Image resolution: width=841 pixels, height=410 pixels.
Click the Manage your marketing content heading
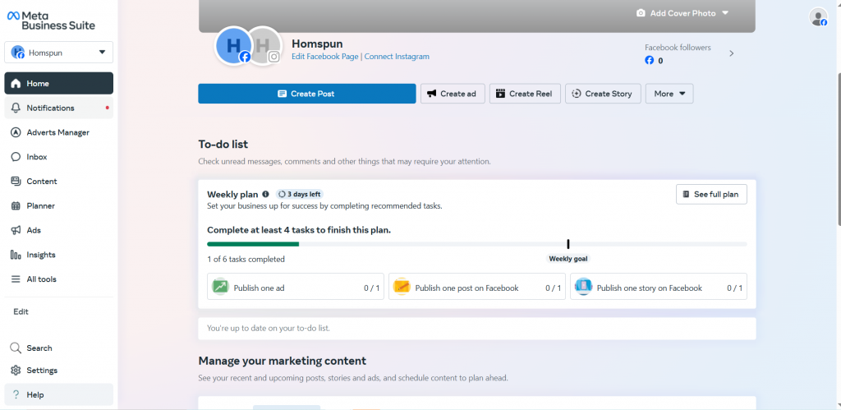click(x=283, y=361)
